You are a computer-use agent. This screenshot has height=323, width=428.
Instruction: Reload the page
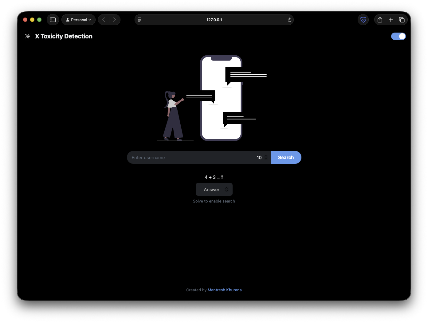[x=289, y=20]
